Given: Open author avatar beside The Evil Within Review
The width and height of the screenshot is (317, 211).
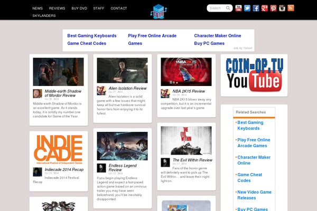Looking at the screenshot, I should pos(165,162).
